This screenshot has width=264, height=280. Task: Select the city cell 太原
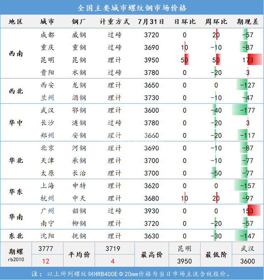tap(47, 173)
